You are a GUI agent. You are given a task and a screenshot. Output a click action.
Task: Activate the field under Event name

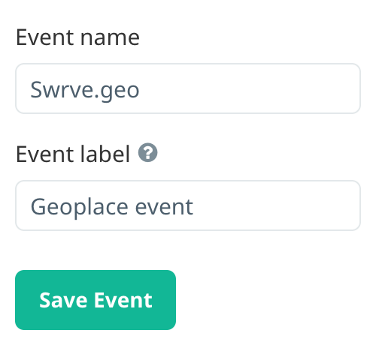click(x=188, y=88)
